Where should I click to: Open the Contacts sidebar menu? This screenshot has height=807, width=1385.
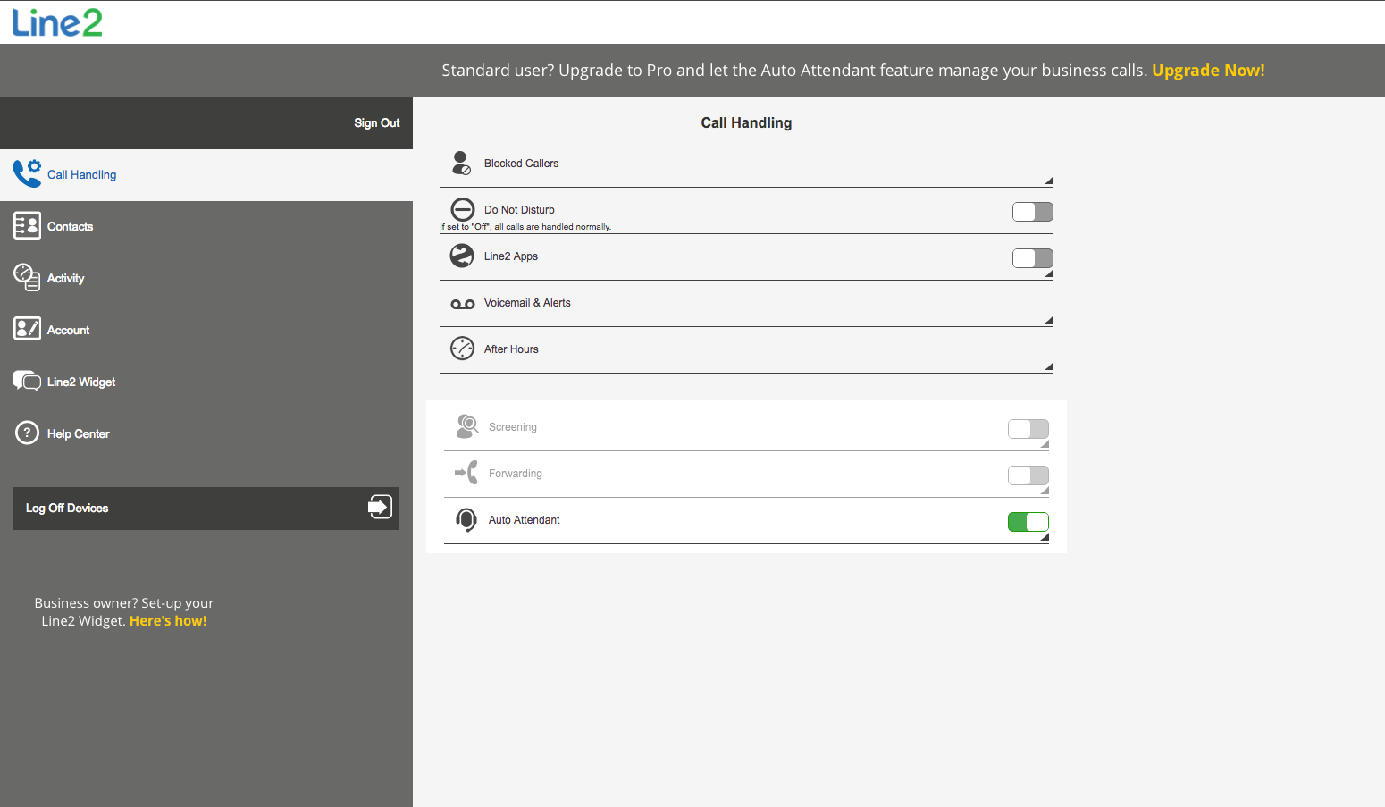click(x=70, y=227)
